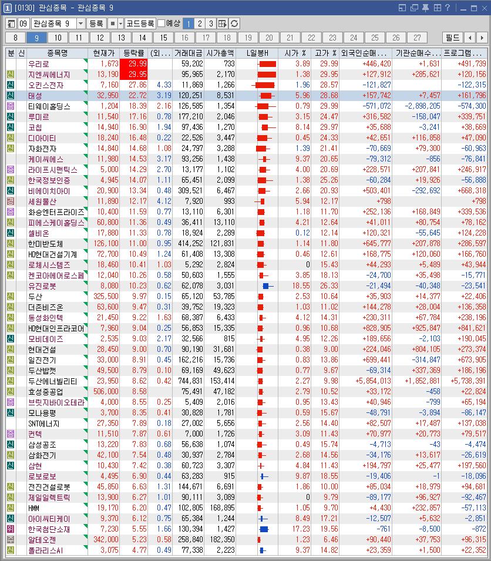Image resolution: width=491 pixels, height=561 pixels.
Task: Click the 29.99 rate cell for 우리로
Action: pyautogui.click(x=133, y=64)
